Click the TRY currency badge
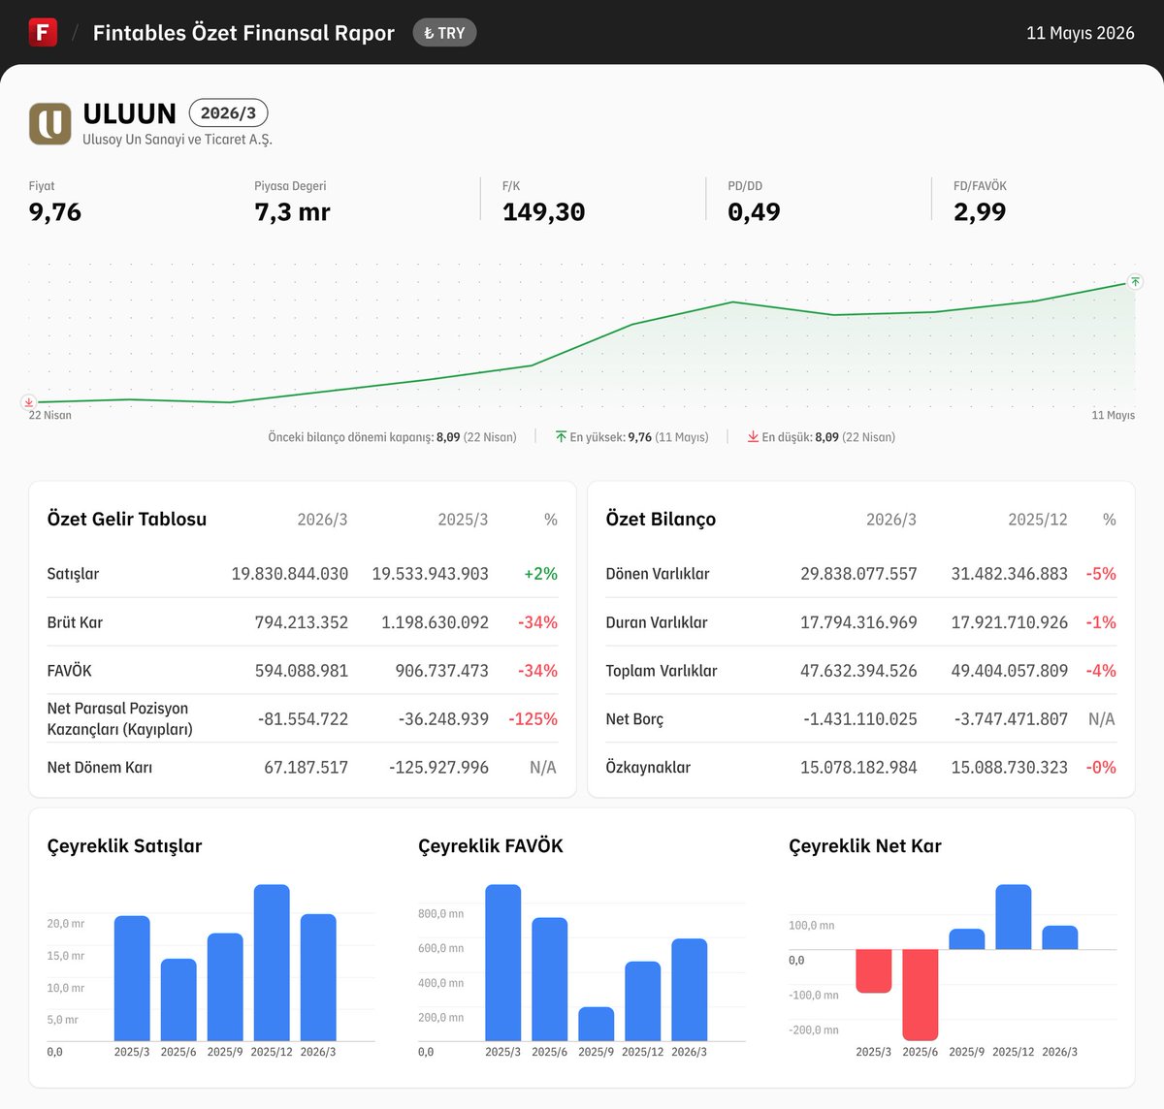Viewport: 1164px width, 1109px height. (x=444, y=33)
